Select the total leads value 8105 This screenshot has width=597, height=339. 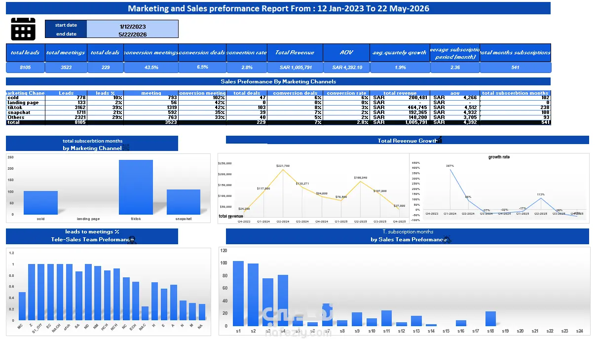[x=25, y=68]
